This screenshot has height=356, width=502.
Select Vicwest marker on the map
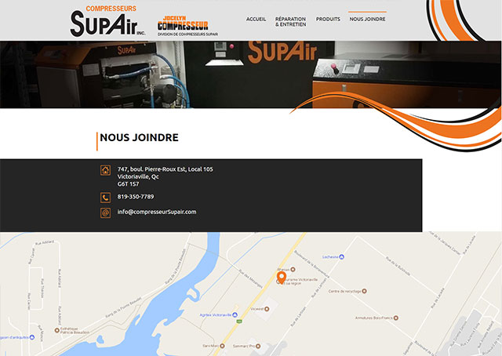pyautogui.click(x=267, y=309)
